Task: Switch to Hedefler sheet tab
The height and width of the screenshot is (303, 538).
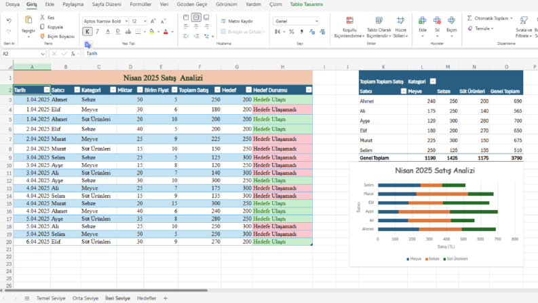Action: [x=147, y=298]
